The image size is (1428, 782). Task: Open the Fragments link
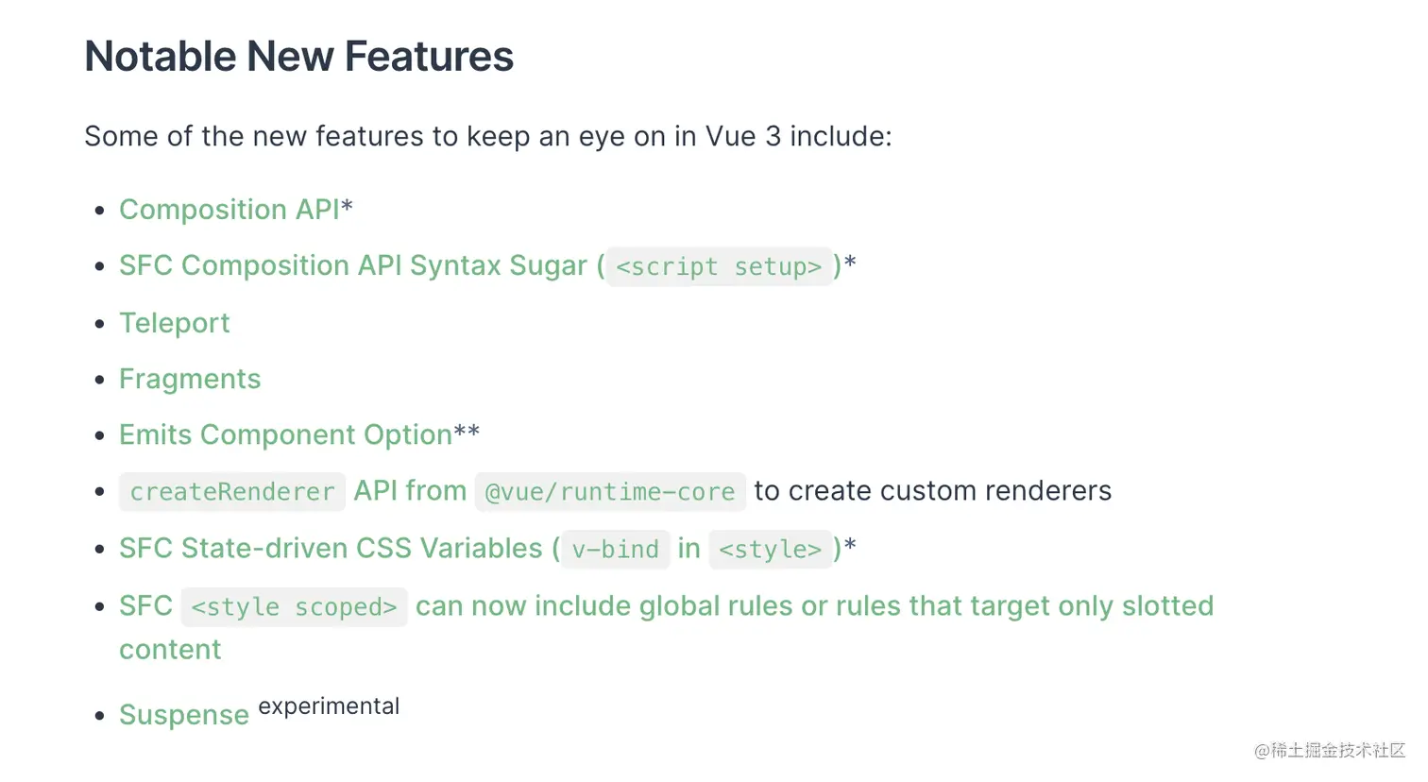point(190,379)
